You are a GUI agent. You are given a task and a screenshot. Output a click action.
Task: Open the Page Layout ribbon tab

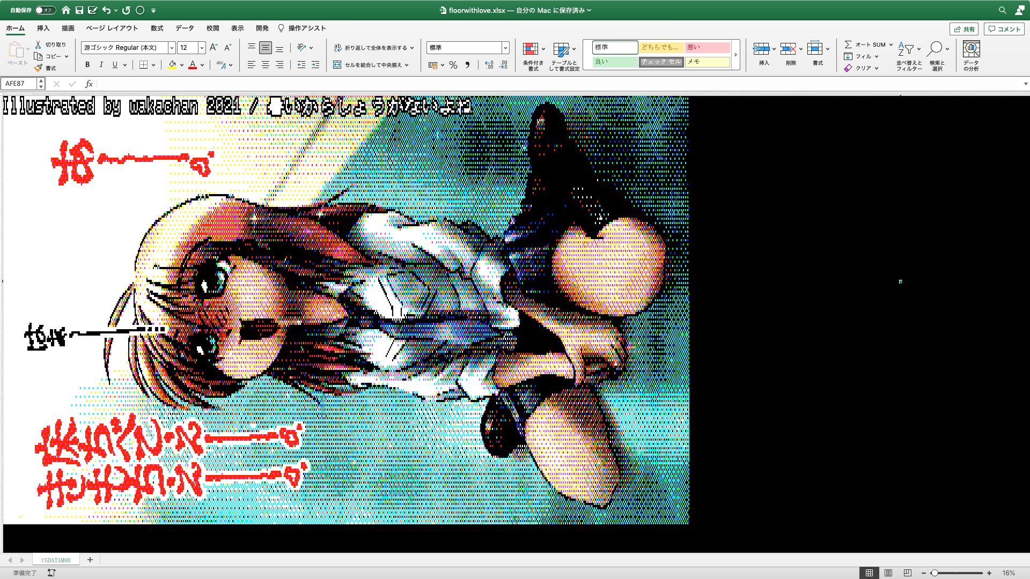click(x=112, y=28)
